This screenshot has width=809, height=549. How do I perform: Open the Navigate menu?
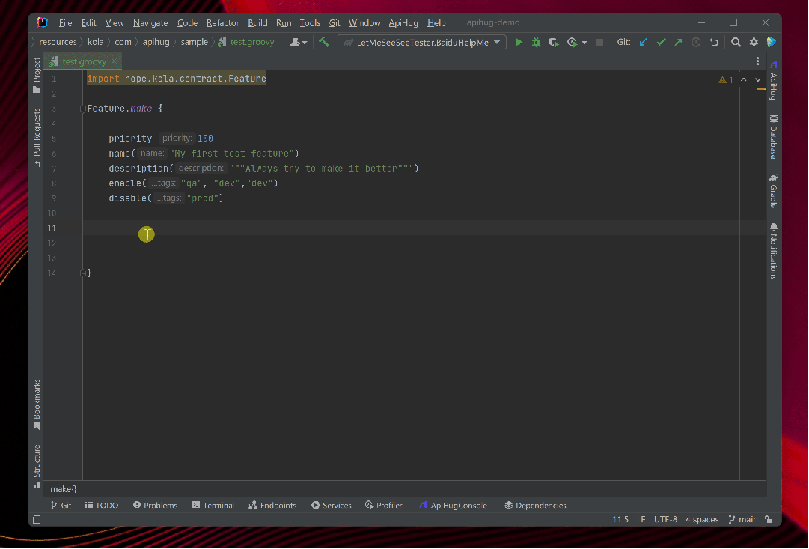coord(150,23)
